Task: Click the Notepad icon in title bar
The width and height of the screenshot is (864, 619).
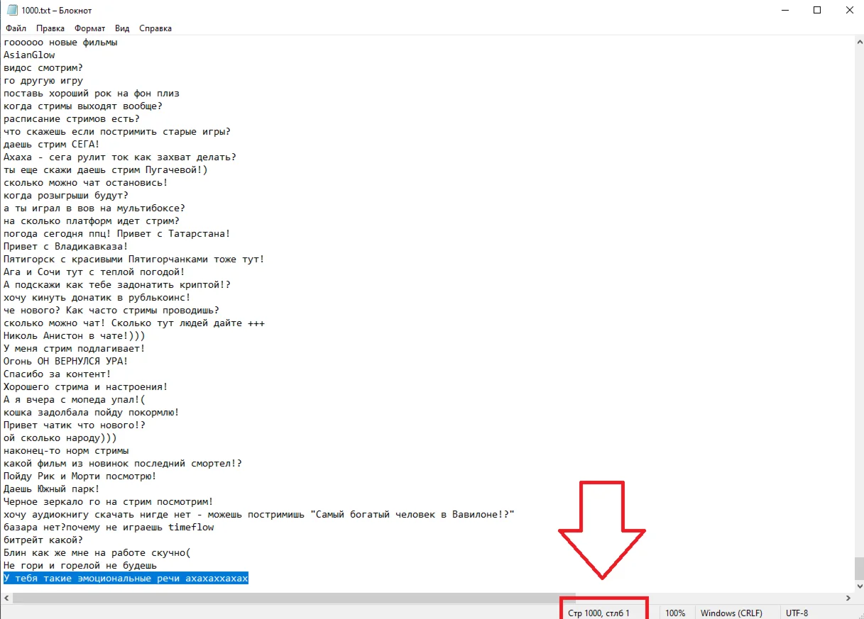Action: tap(11, 11)
